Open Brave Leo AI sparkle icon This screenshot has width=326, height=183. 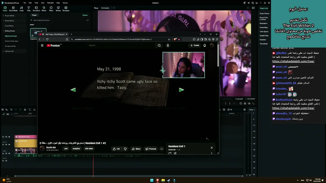(x=209, y=39)
